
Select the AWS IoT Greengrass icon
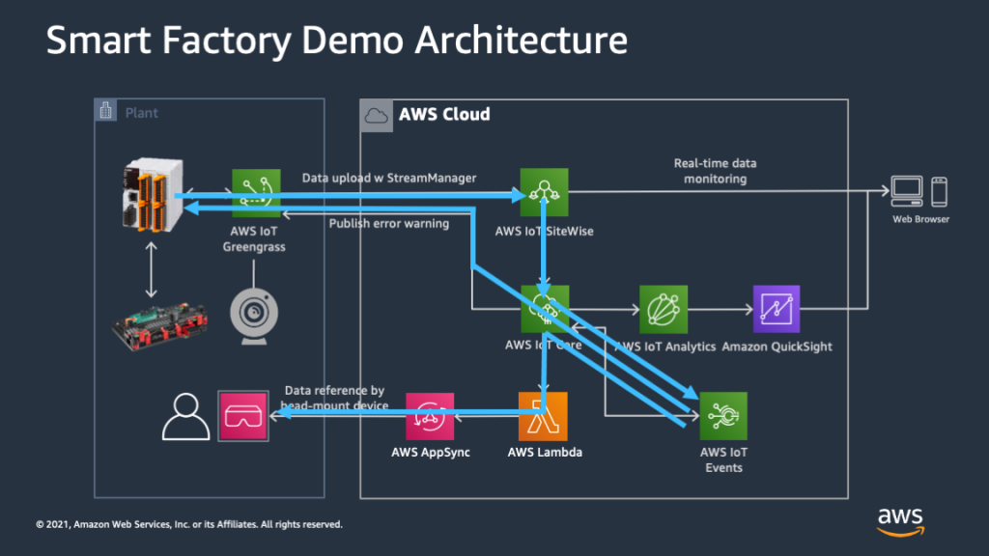click(x=254, y=192)
